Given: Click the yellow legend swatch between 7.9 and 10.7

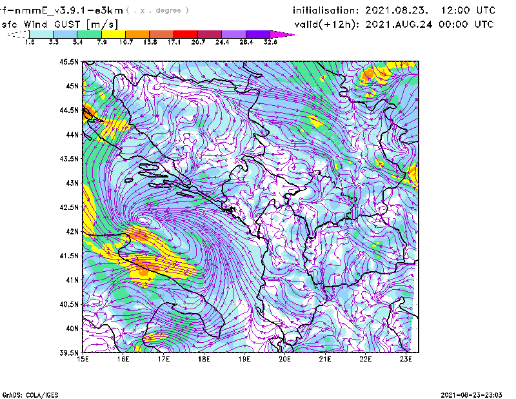Looking at the screenshot, I should (x=113, y=34).
